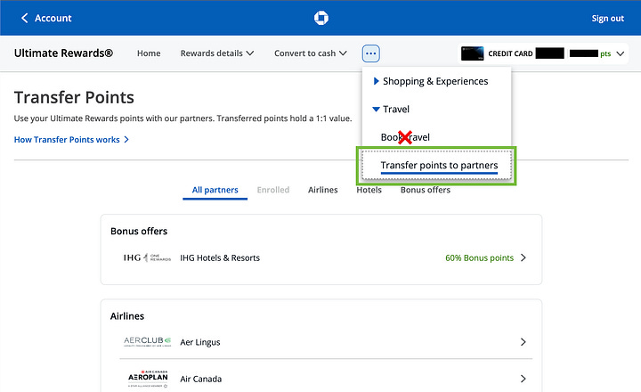Toggle the three-dot more menu button
Image resolution: width=641 pixels, height=392 pixels.
point(370,53)
